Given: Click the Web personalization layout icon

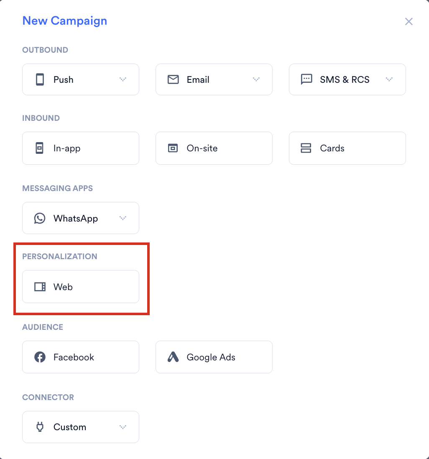Looking at the screenshot, I should pos(40,287).
